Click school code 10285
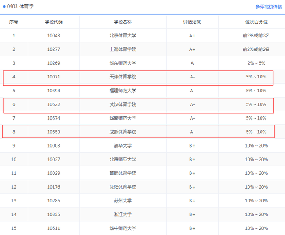The height and width of the screenshot is (235, 285). [53, 201]
